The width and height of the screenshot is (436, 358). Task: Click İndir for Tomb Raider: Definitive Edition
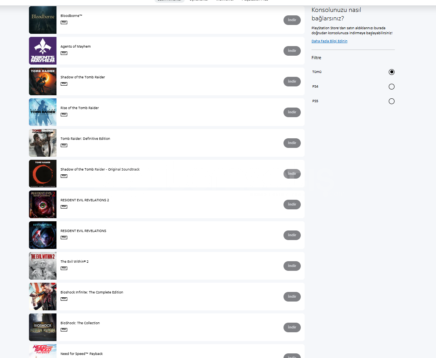click(x=292, y=143)
